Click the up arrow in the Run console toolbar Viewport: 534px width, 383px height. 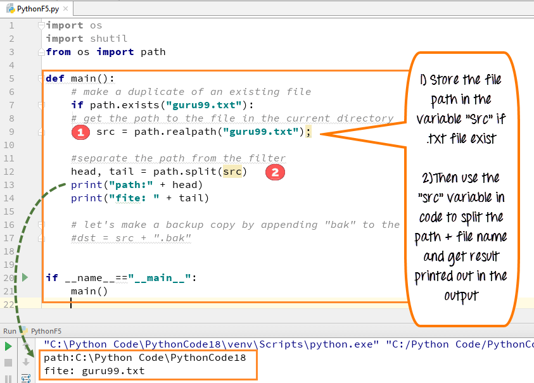(x=26, y=345)
